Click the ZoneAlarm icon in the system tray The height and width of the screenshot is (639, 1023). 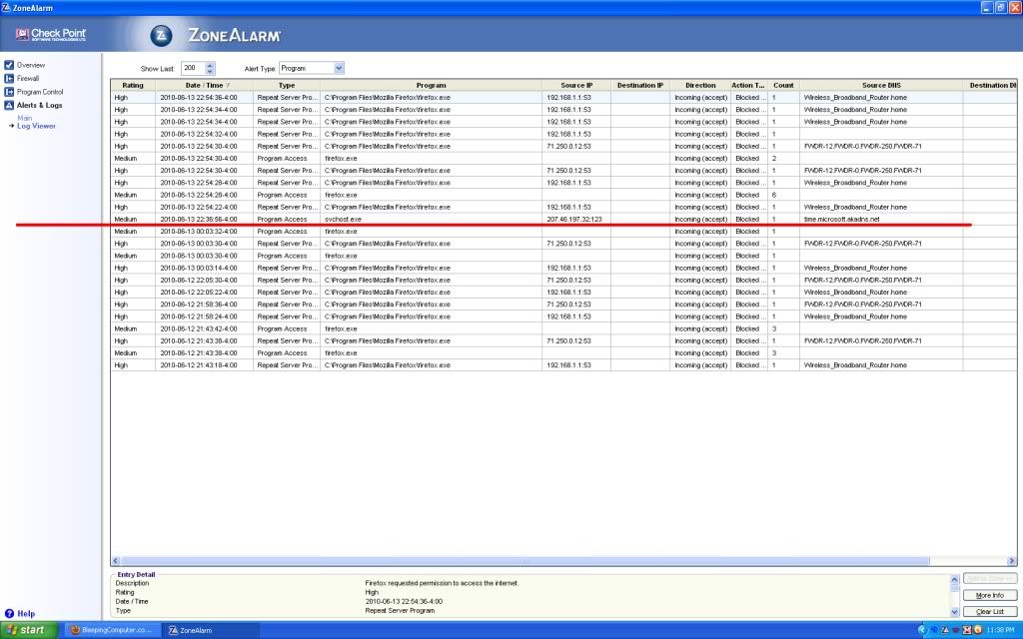click(x=945, y=630)
